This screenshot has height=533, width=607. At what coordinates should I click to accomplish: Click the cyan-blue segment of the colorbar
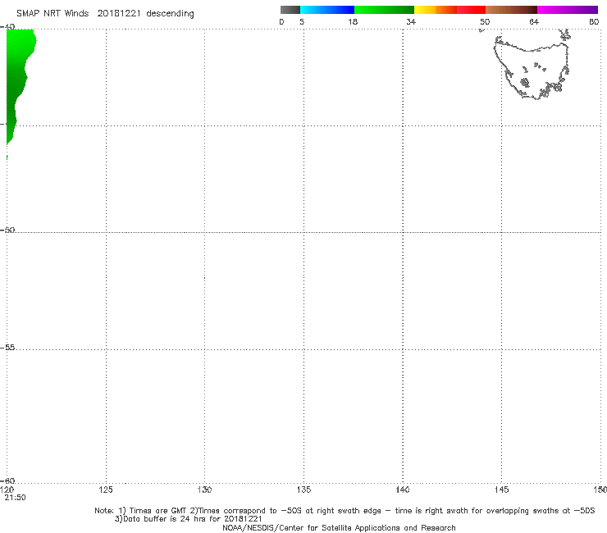(x=327, y=10)
